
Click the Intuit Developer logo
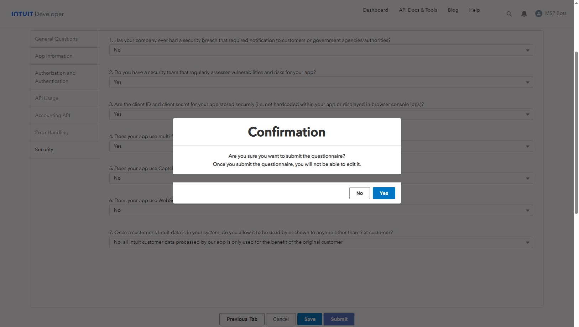coord(38,14)
